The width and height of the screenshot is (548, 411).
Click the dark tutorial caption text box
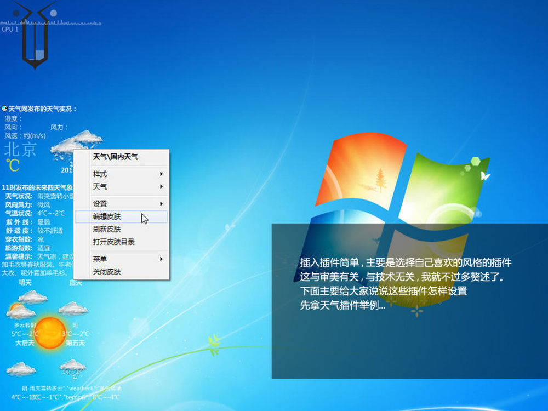pyautogui.click(x=409, y=300)
